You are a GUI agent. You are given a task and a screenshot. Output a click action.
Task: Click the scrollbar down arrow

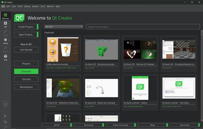(x=202, y=120)
